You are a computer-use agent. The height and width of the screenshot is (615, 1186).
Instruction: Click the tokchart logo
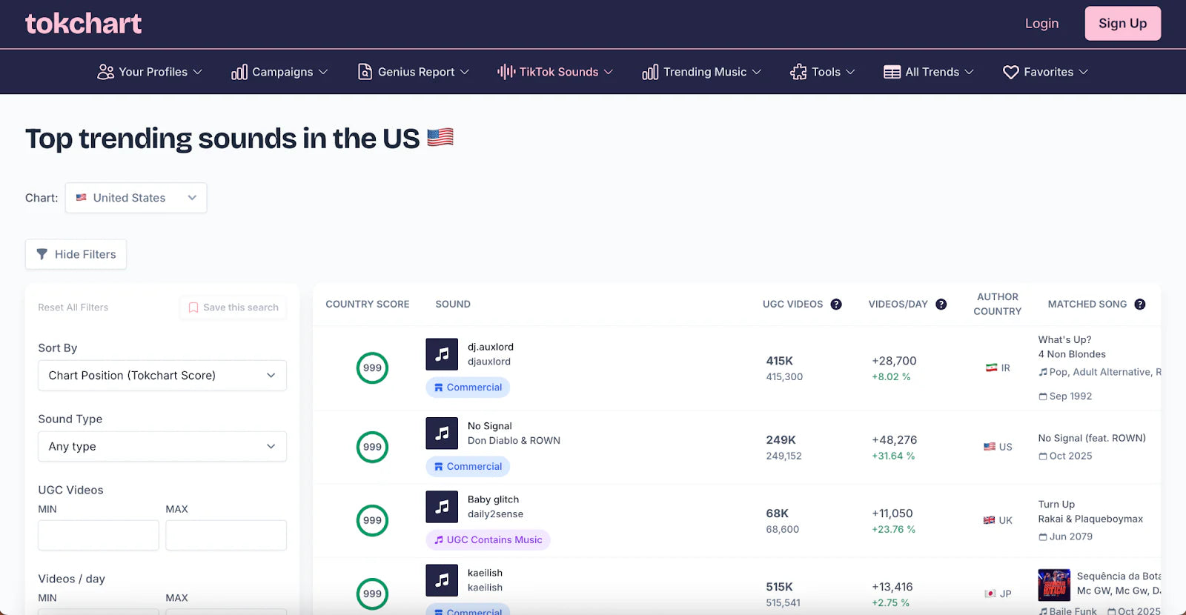click(x=83, y=24)
